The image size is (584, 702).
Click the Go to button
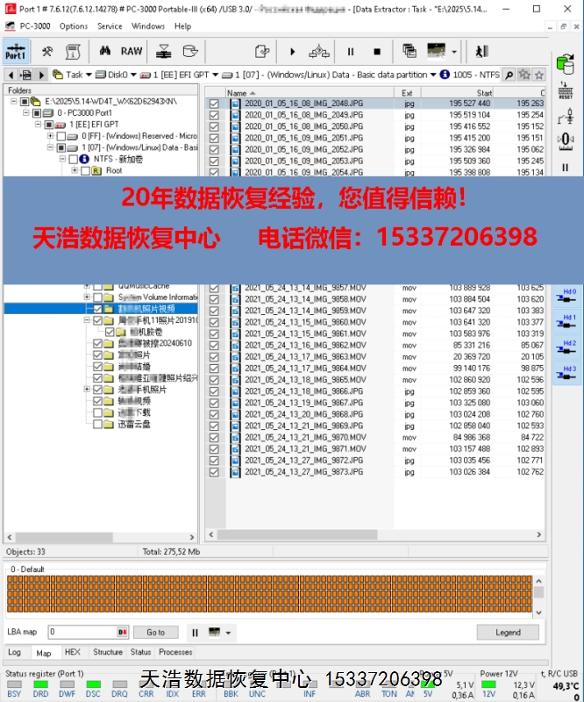pyautogui.click(x=155, y=633)
